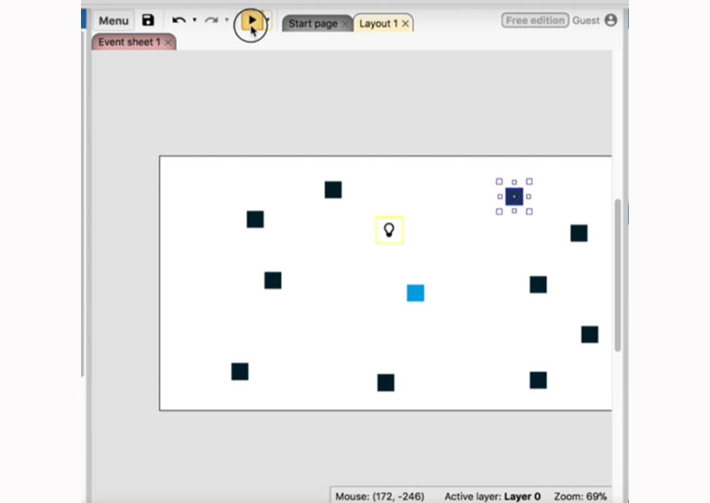Click the redo arrow icon
710x503 pixels.
211,20
